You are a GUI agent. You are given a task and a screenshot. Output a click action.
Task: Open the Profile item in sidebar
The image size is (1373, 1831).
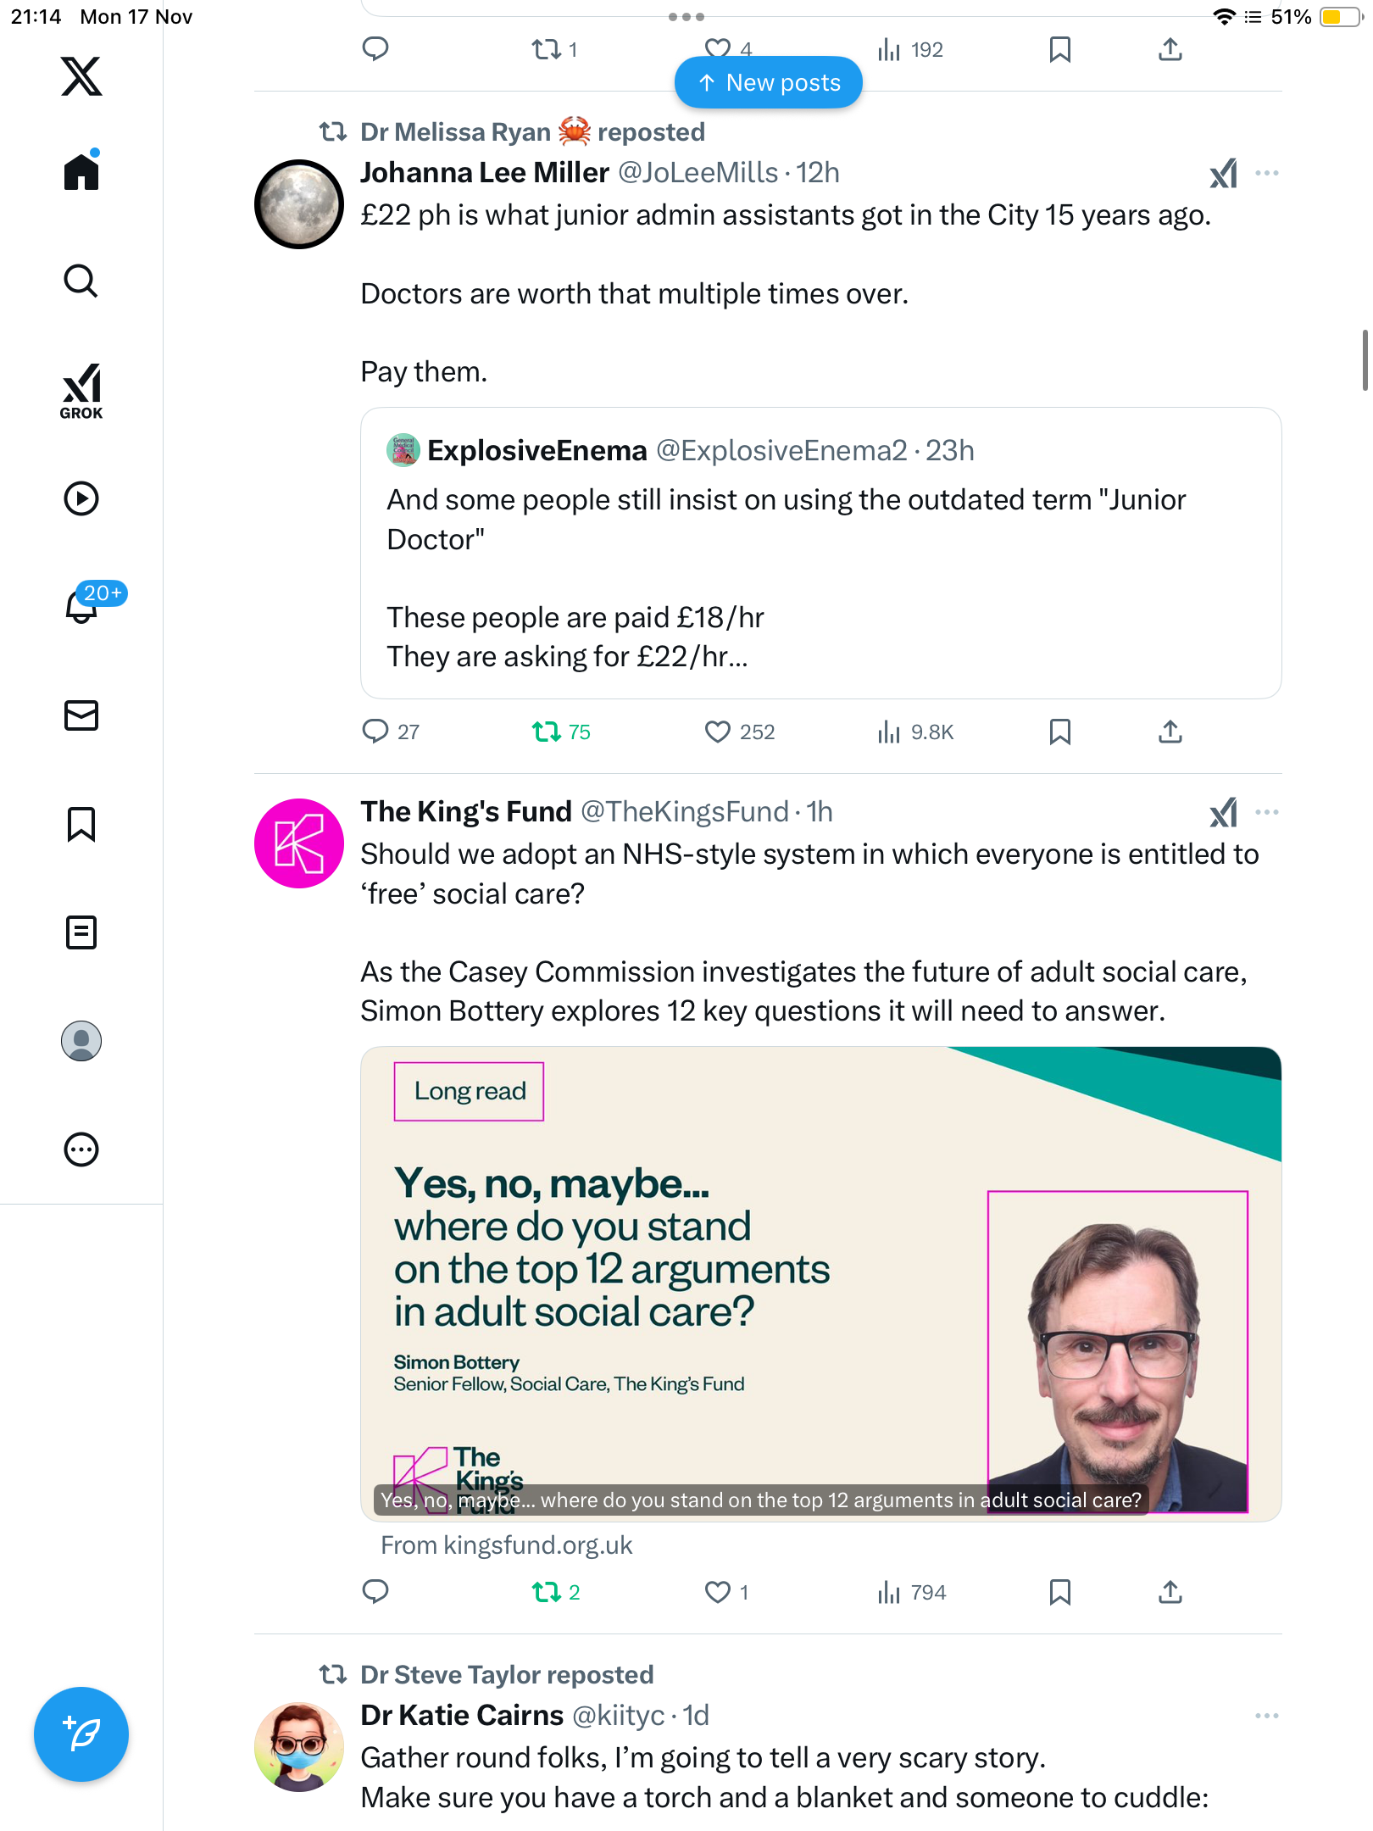click(x=81, y=1041)
